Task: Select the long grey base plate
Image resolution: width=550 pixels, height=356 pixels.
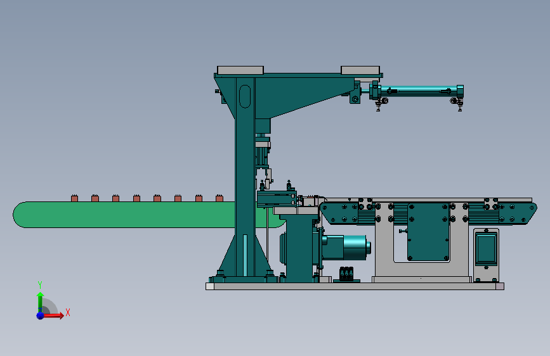Action: pyautogui.click(x=355, y=286)
